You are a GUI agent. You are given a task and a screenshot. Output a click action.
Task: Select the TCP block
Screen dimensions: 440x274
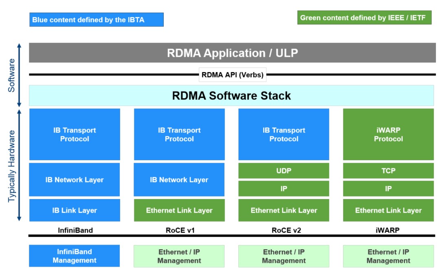(x=388, y=171)
